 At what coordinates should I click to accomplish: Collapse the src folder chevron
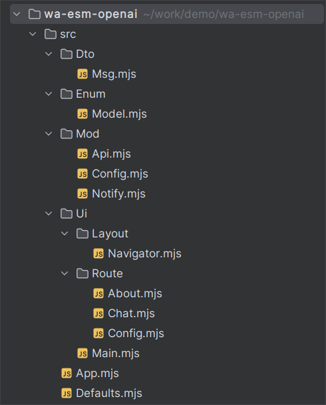pyautogui.click(x=33, y=34)
